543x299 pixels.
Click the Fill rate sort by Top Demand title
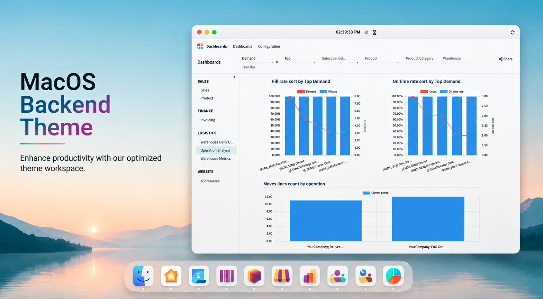pos(301,82)
